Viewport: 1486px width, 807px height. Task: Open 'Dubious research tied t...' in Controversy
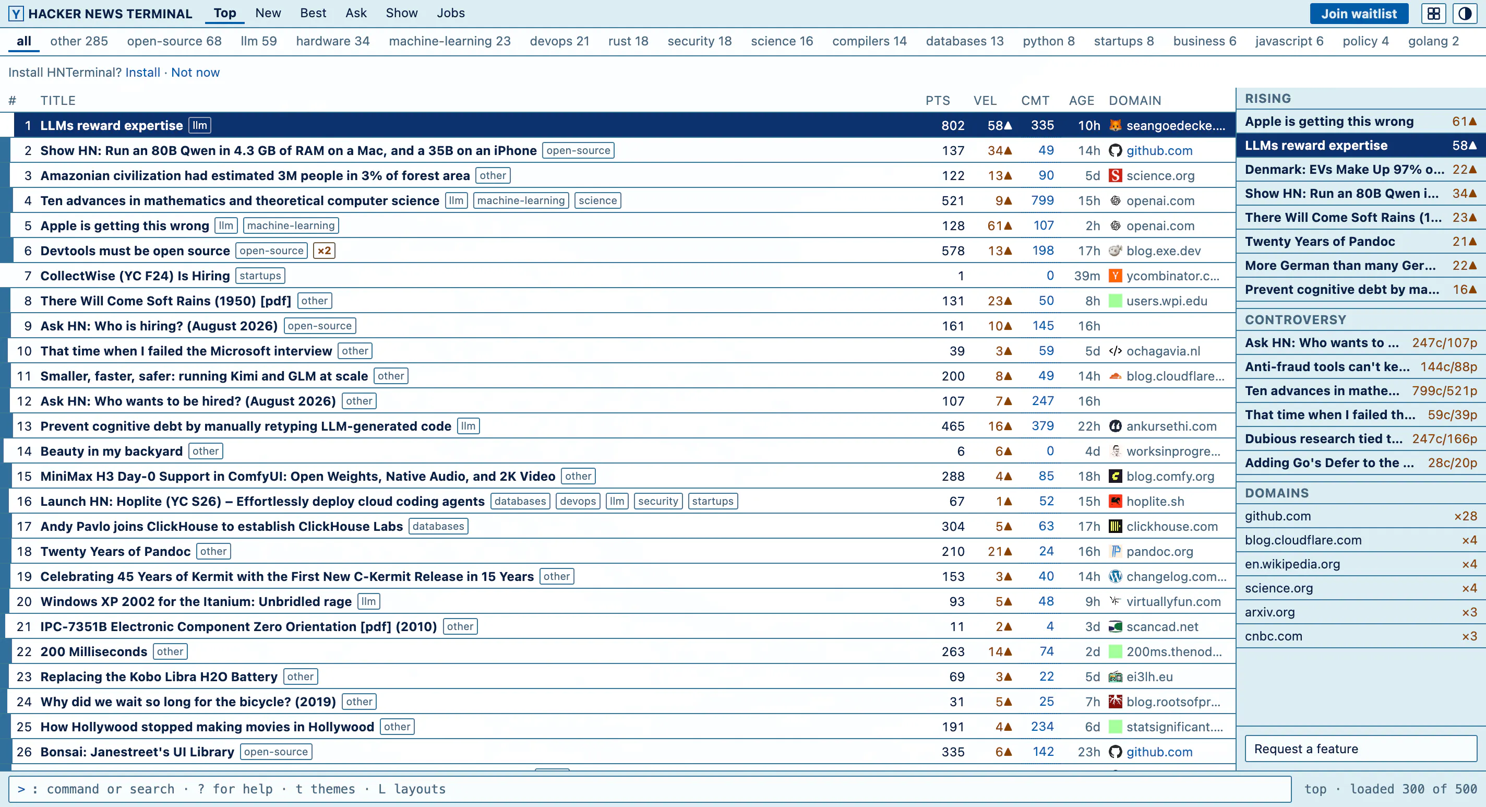(x=1361, y=438)
